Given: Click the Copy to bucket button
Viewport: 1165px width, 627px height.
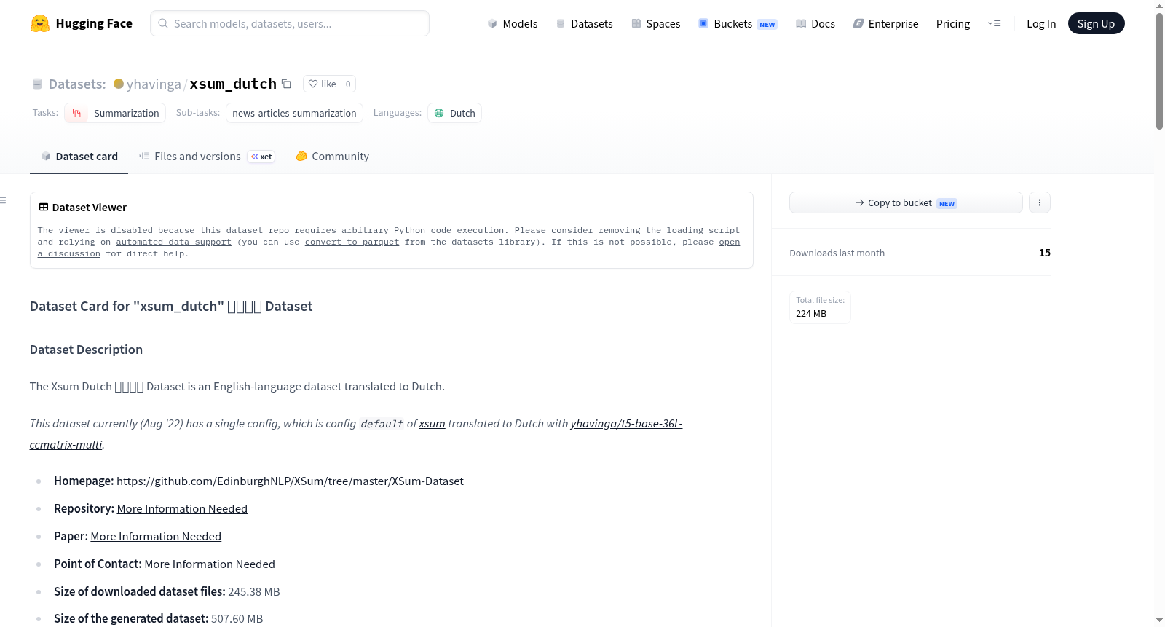Looking at the screenshot, I should tap(906, 202).
